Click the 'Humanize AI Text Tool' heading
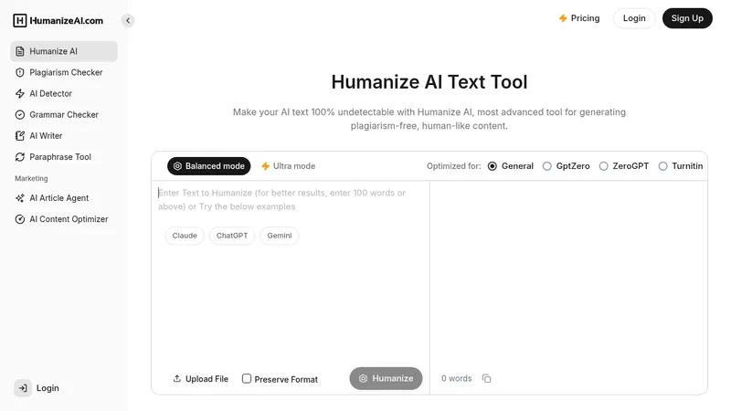Screen dimensions: 731x411 click(429, 82)
